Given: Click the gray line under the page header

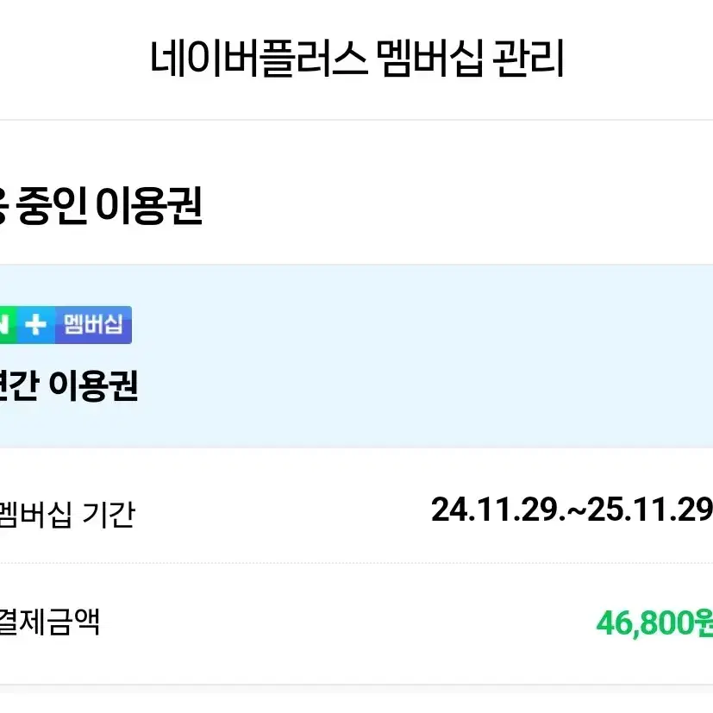Looking at the screenshot, I should [357, 120].
